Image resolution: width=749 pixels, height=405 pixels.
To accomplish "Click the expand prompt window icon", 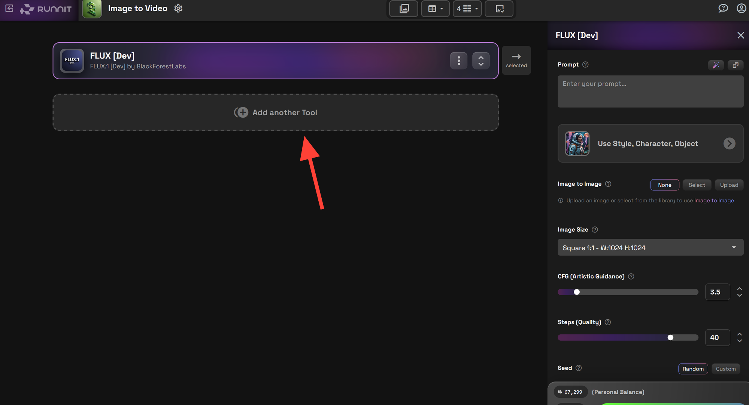I will [735, 65].
